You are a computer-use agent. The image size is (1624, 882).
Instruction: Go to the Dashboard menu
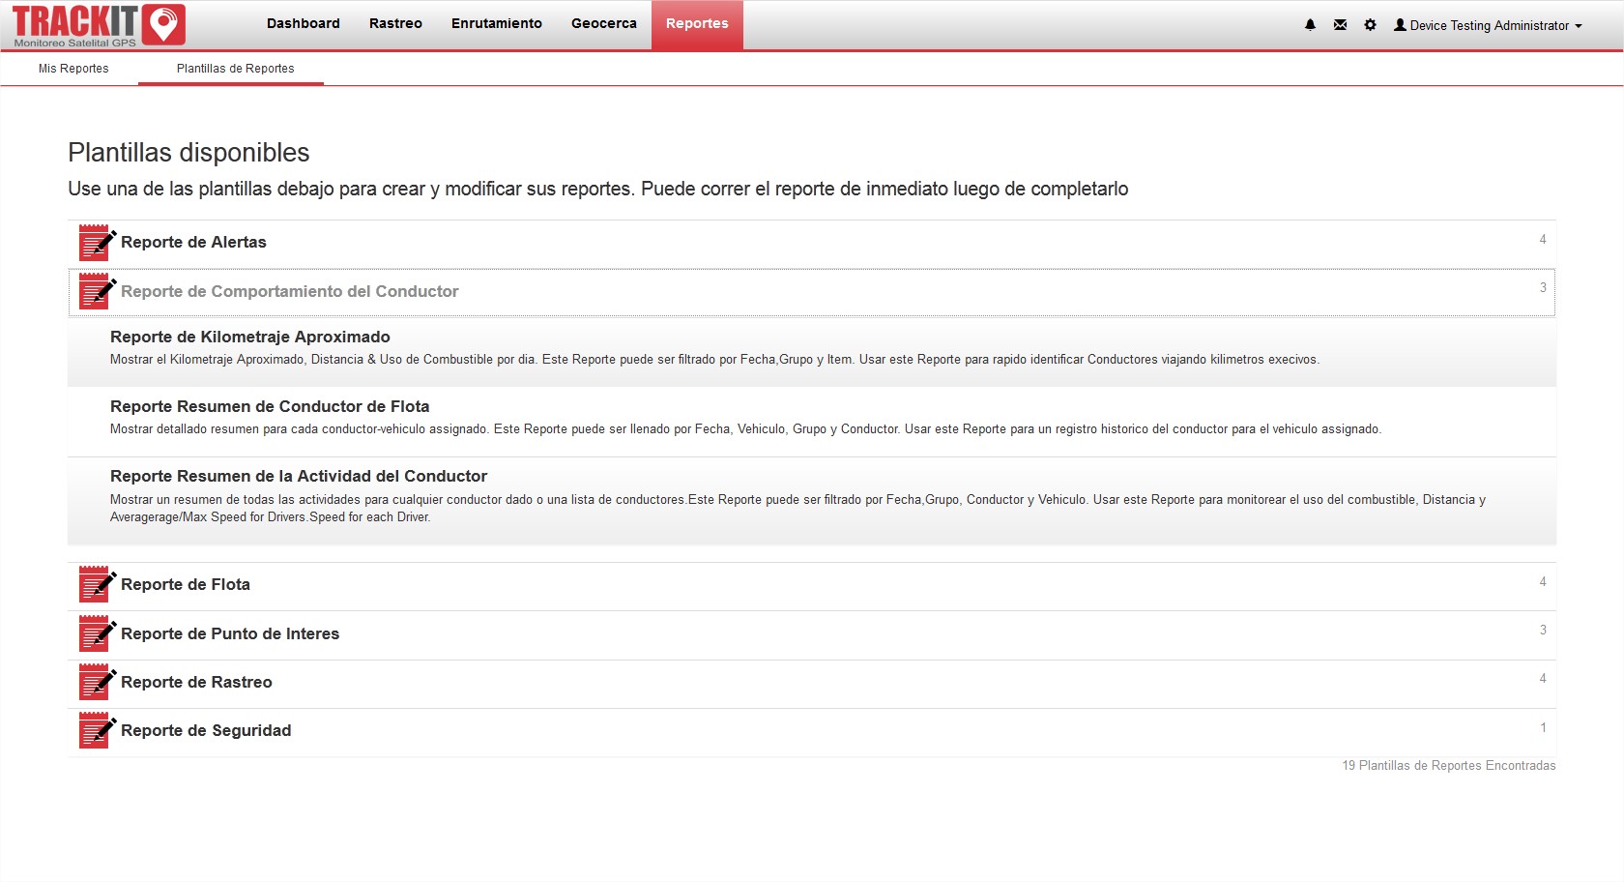point(303,24)
